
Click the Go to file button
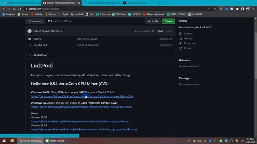tap(153, 21)
